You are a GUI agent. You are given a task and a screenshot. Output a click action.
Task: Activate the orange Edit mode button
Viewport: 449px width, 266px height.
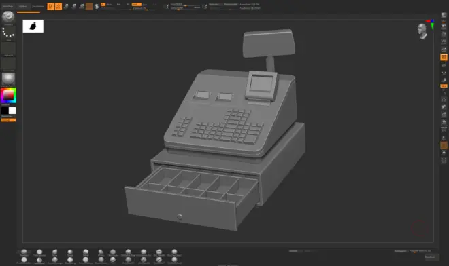click(x=51, y=6)
